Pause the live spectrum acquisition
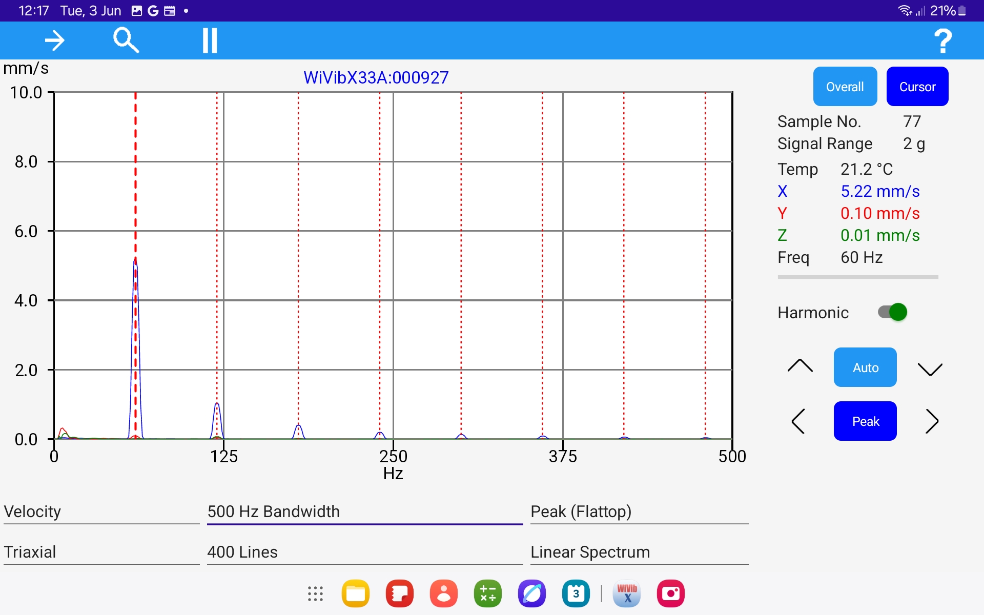The height and width of the screenshot is (615, 984). click(210, 40)
